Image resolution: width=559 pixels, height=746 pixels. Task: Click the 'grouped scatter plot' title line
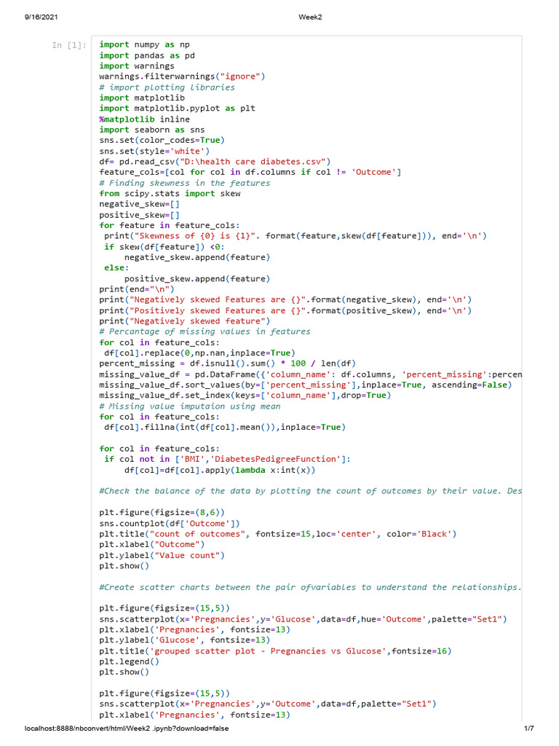click(x=275, y=651)
